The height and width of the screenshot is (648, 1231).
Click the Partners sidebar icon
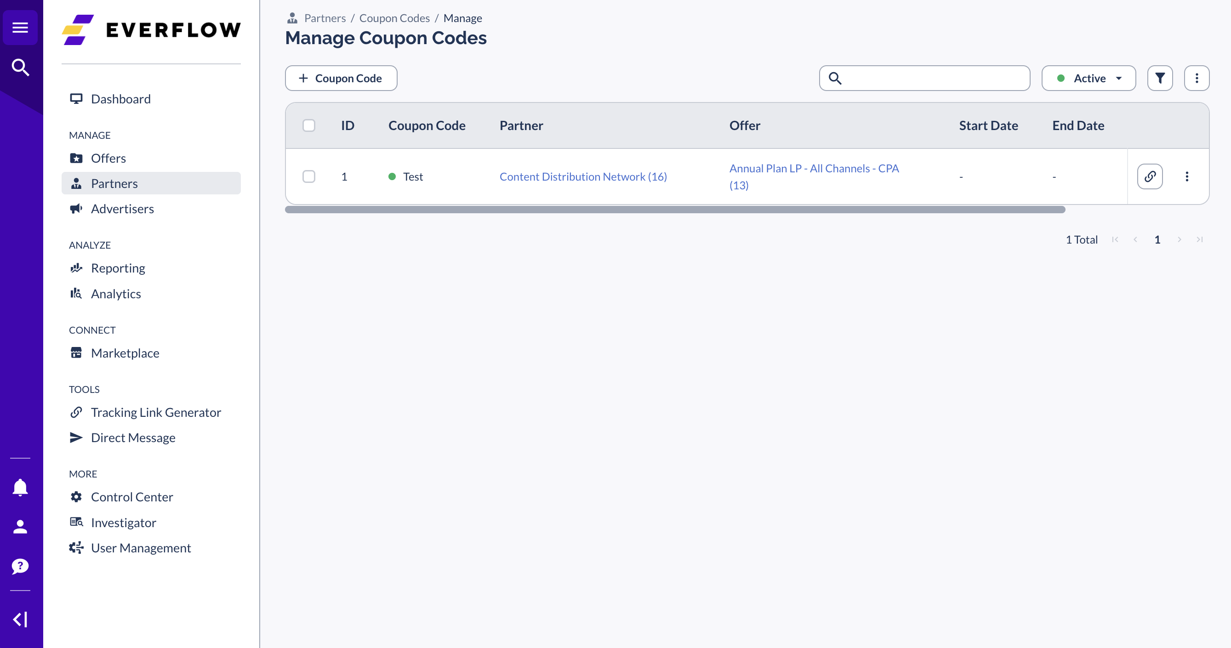click(x=76, y=183)
